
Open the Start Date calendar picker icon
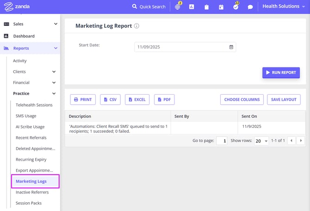(231, 47)
